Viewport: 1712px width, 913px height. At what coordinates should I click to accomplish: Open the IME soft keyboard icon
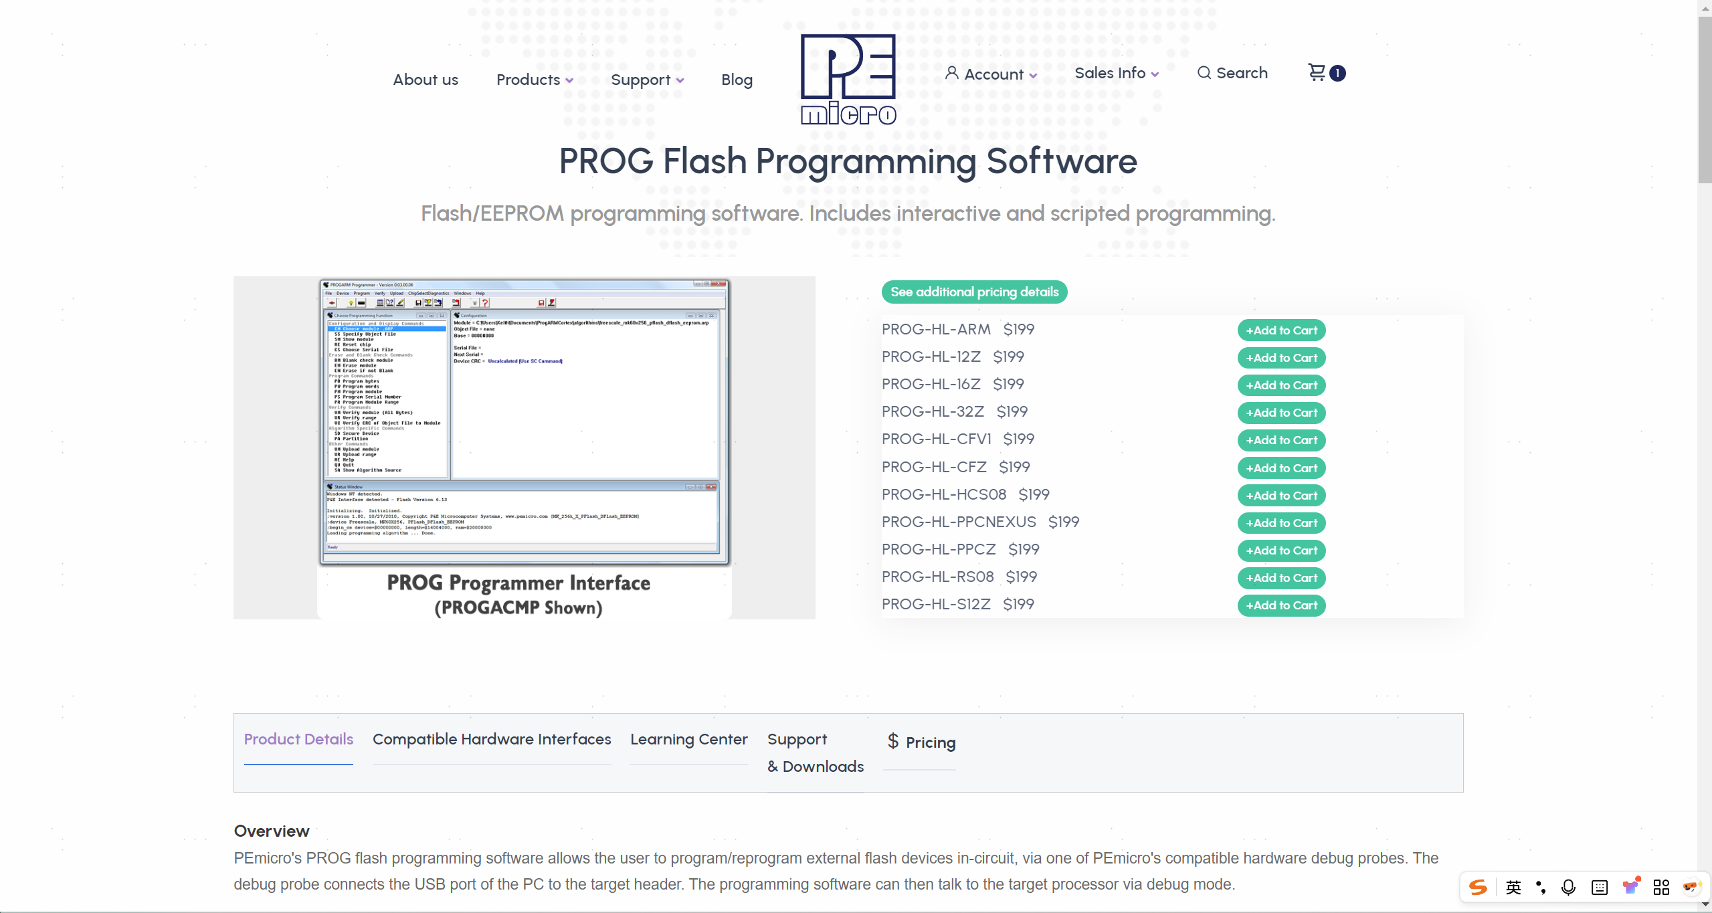pos(1600,888)
